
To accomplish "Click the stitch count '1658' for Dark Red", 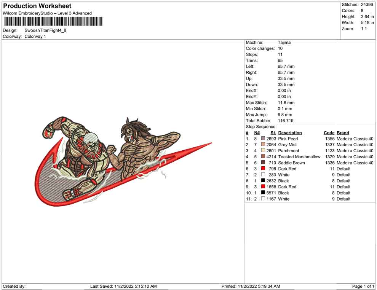I will tap(271, 186).
